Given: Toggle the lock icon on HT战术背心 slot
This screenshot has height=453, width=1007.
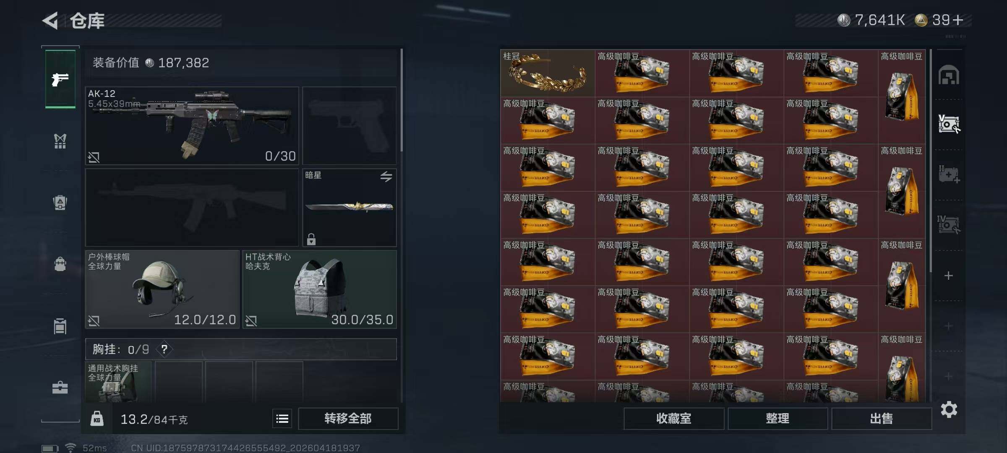Looking at the screenshot, I should 251,321.
